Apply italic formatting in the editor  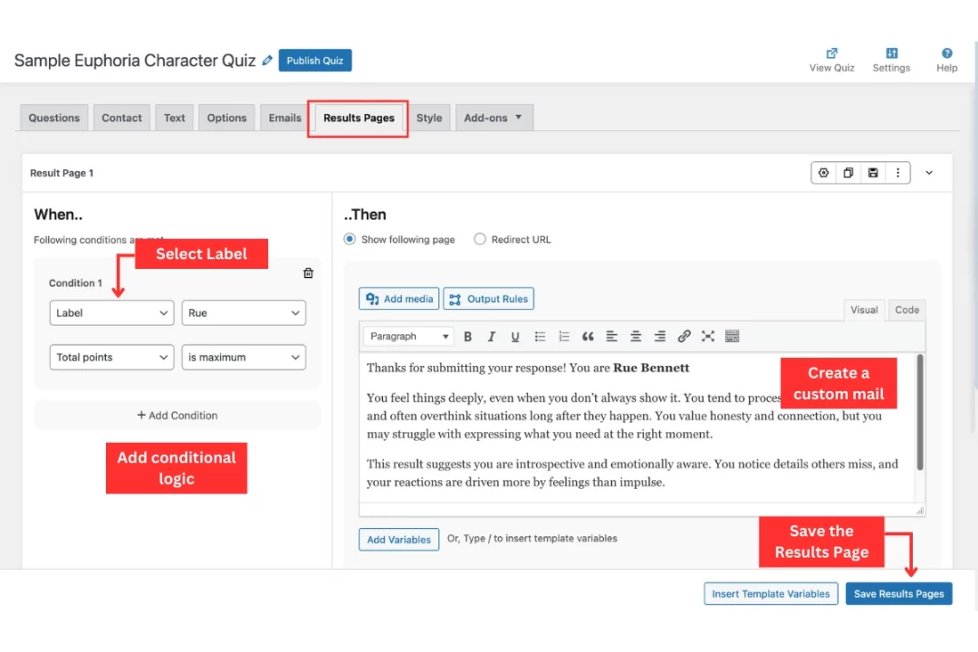pos(492,337)
